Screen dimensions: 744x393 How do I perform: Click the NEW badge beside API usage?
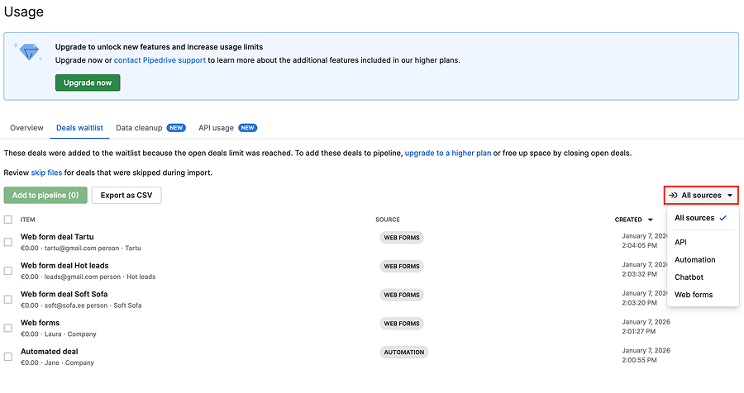(x=248, y=128)
